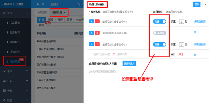Open the home icon in top bar
Image resolution: width=209 pixels, height=103 pixels.
[38, 4]
